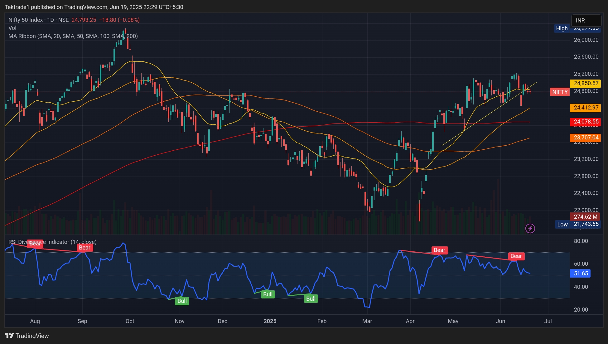Click the November Bull divergence marker
Screen dimensions: 608x344
(182, 301)
